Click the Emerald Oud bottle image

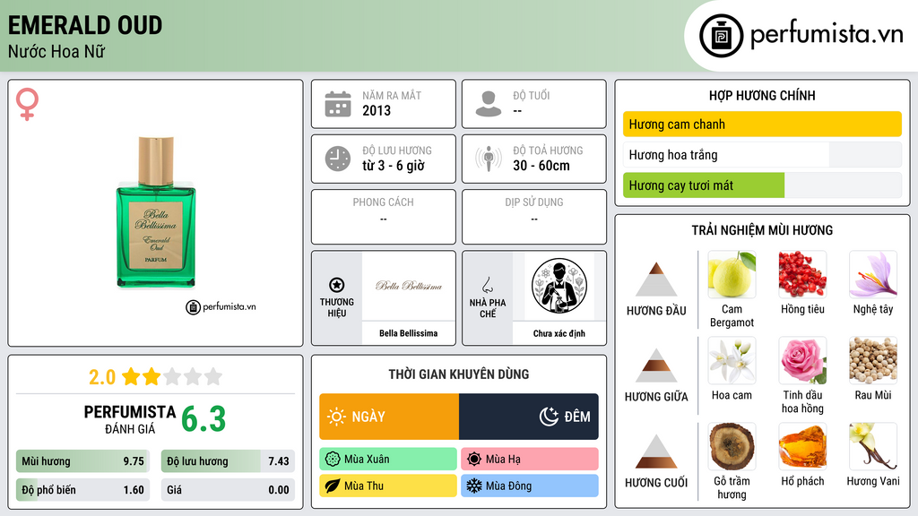pyautogui.click(x=156, y=211)
